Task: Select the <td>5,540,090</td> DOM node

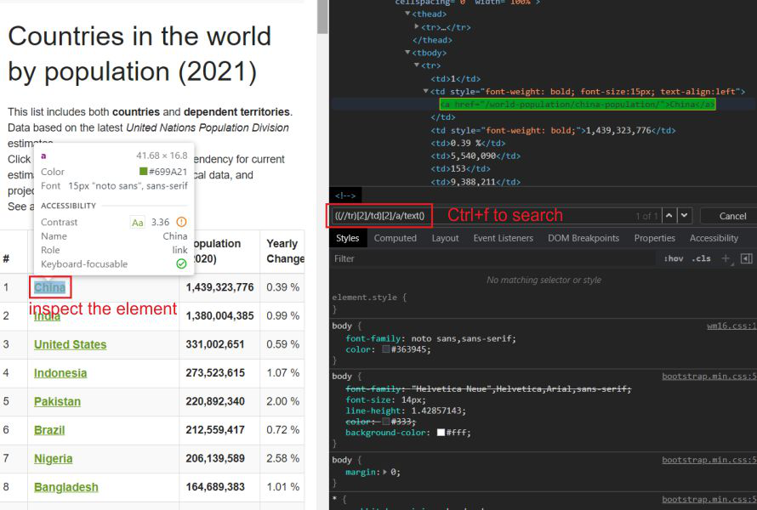Action: [475, 156]
